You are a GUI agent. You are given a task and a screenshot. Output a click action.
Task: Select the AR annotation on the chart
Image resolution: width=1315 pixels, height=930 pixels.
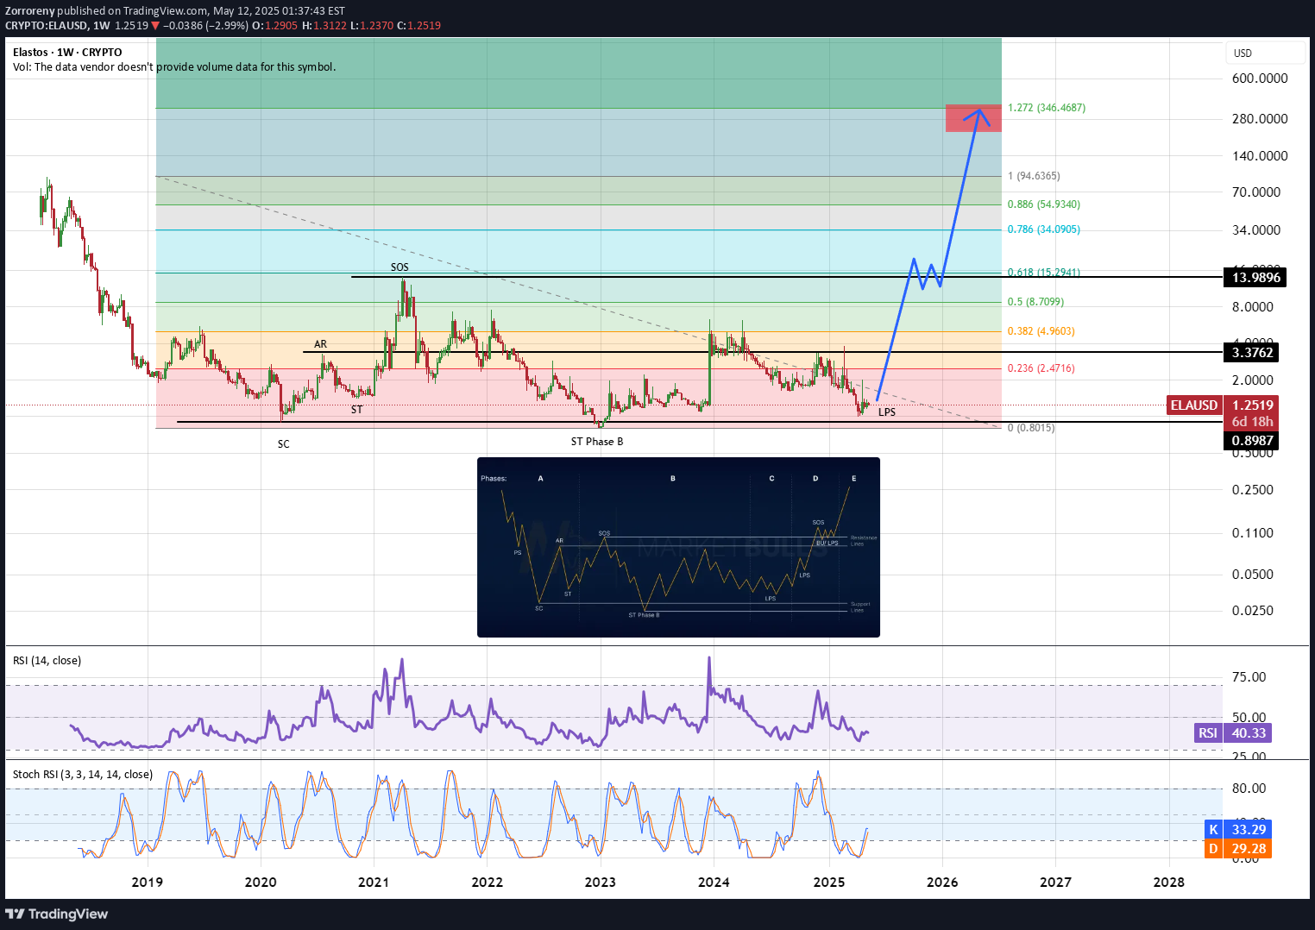coord(320,344)
